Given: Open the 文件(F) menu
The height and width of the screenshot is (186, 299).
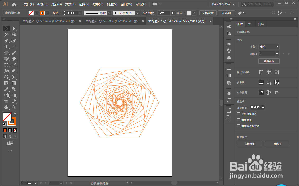Looking at the screenshot, I should coord(29,4).
